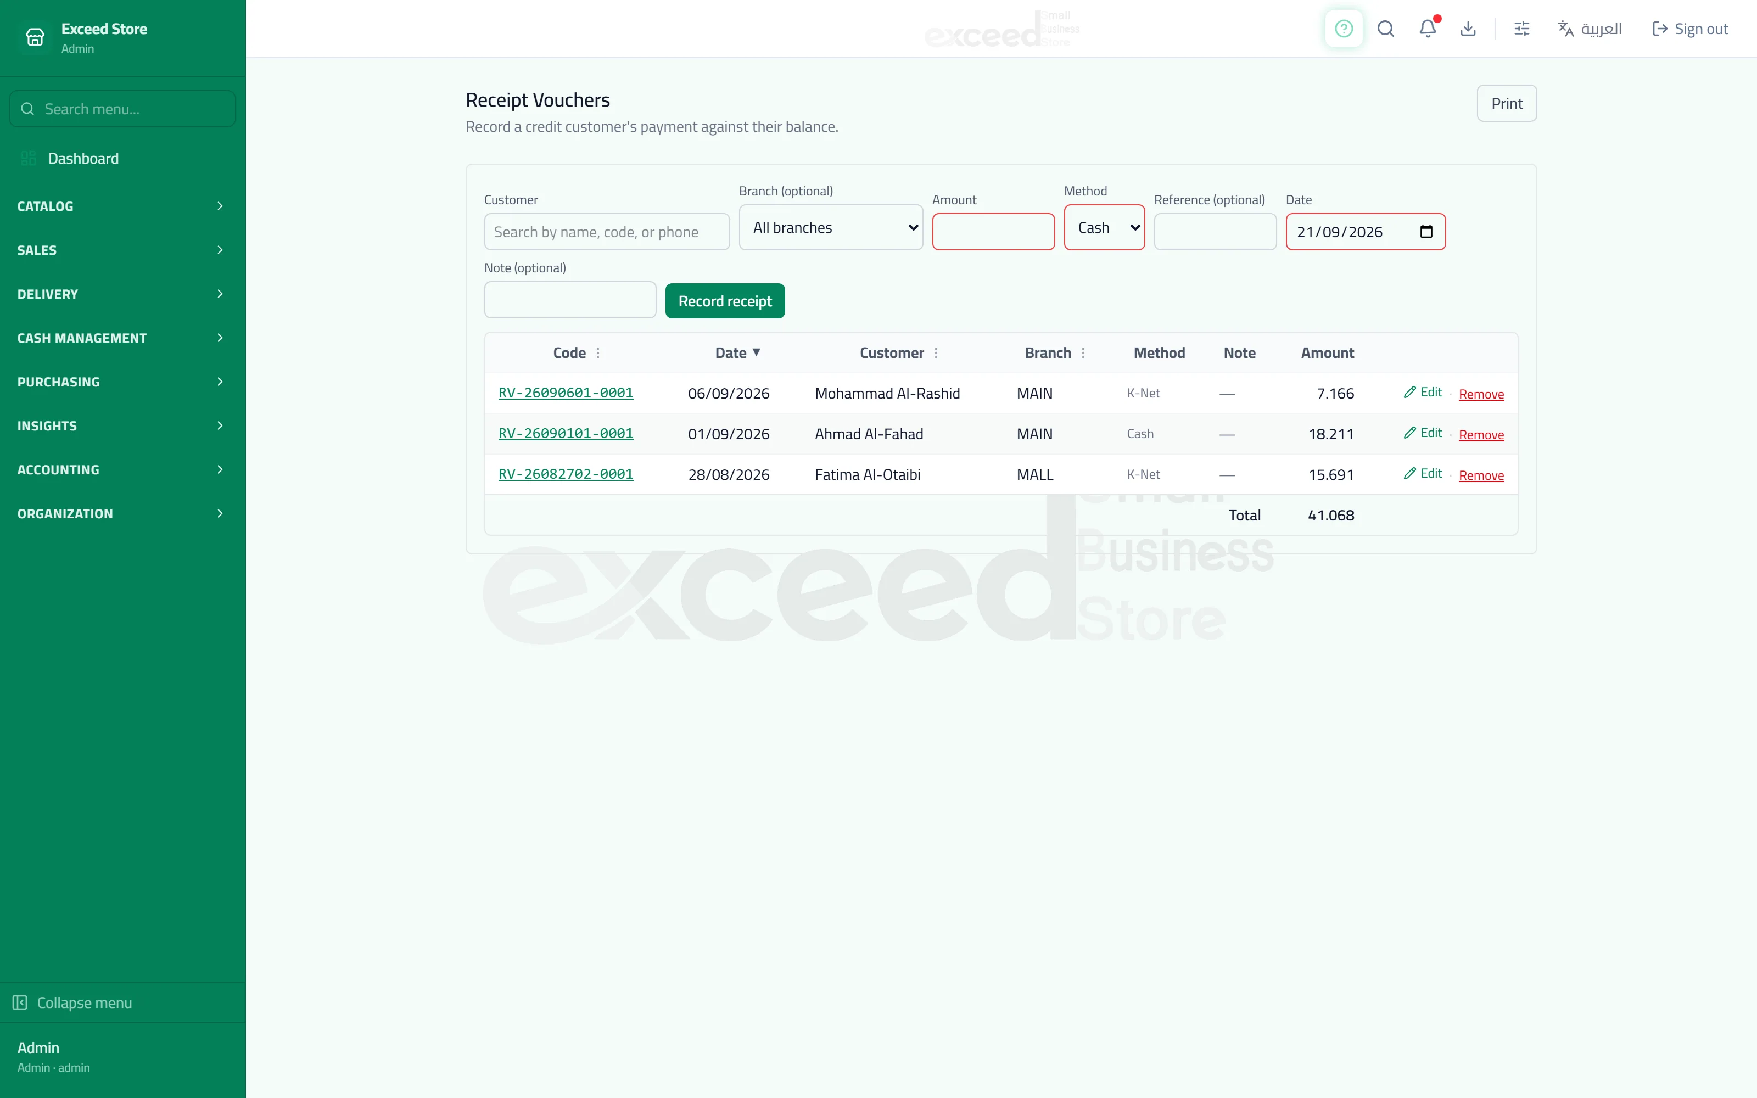Sort by the Date column header

coord(737,353)
